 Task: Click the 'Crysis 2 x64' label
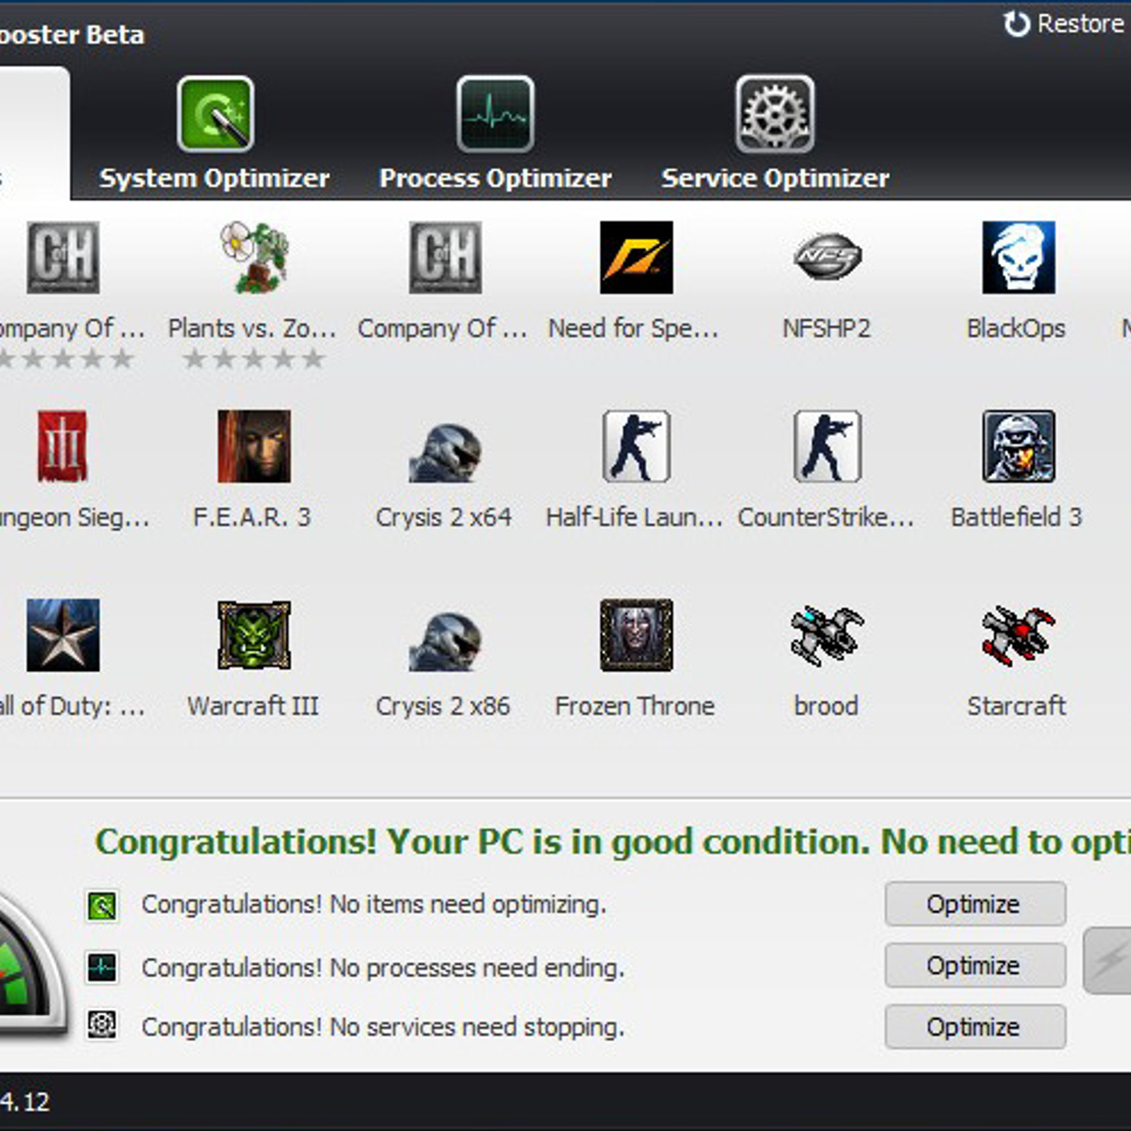(x=444, y=517)
